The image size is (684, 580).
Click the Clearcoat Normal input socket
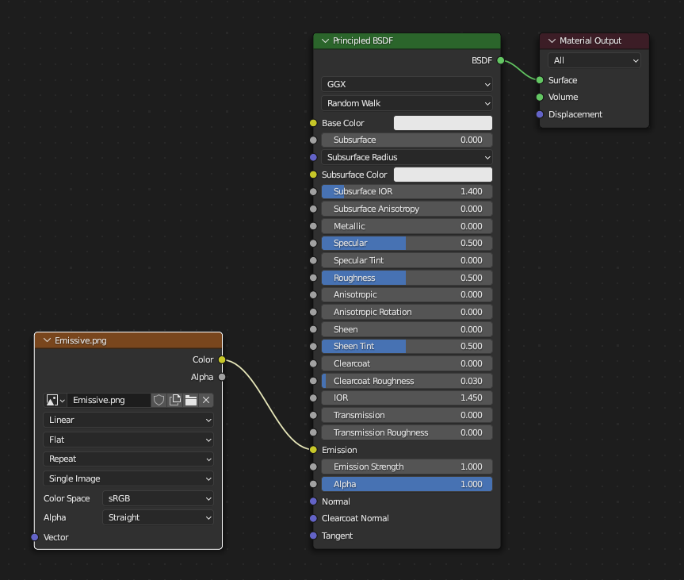pyautogui.click(x=313, y=518)
